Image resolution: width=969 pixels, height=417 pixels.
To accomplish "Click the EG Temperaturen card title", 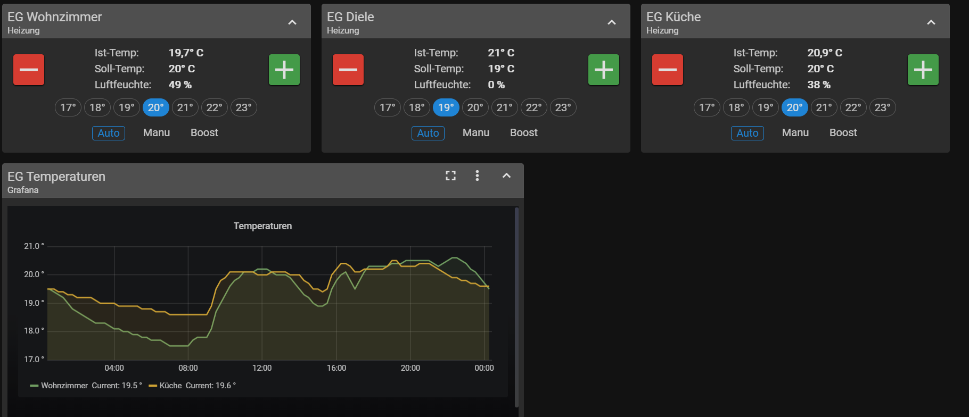I will [56, 177].
